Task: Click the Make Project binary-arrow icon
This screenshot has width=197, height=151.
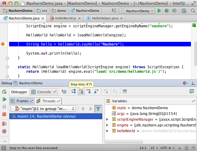Action: (114, 11)
